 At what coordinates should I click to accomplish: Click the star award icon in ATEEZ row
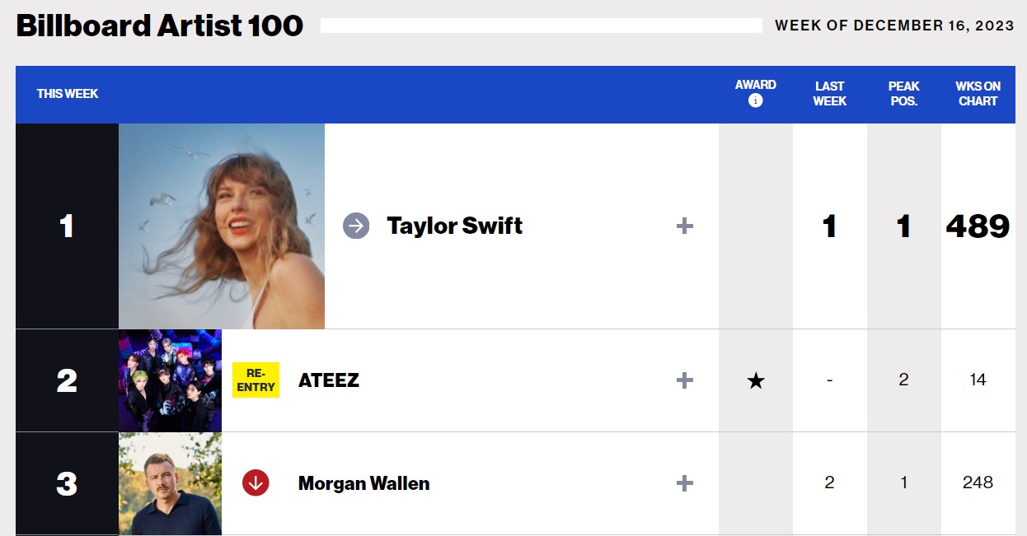[756, 380]
